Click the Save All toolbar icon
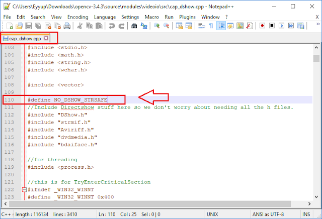This screenshot has height=219, width=322. (38, 26)
